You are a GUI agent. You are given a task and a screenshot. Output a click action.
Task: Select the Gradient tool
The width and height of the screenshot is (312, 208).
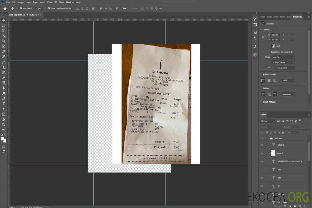click(3, 83)
